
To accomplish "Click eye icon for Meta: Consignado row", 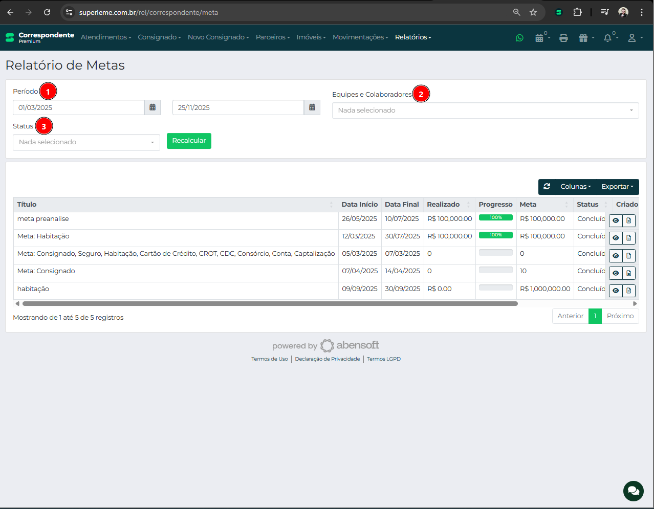I will tap(616, 273).
